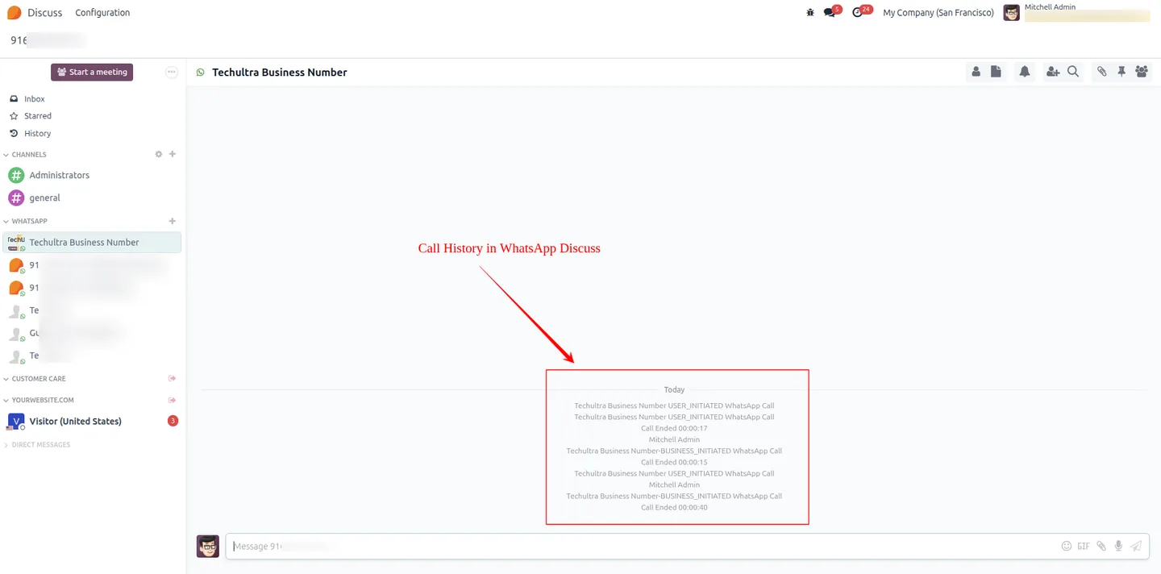
Task: Expand the DIRECT MESSAGES section
Action: [37, 444]
